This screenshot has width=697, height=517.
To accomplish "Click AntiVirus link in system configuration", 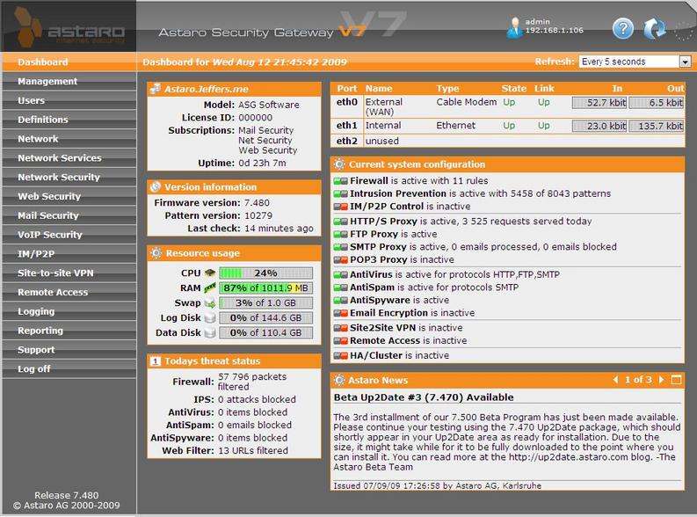I will pyautogui.click(x=371, y=274).
